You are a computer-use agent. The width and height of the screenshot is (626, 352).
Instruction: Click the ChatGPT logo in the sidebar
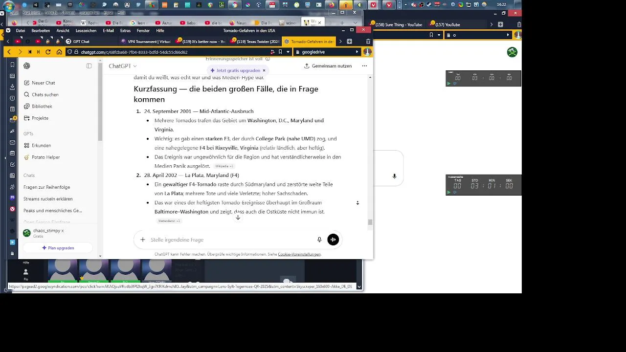click(27, 66)
